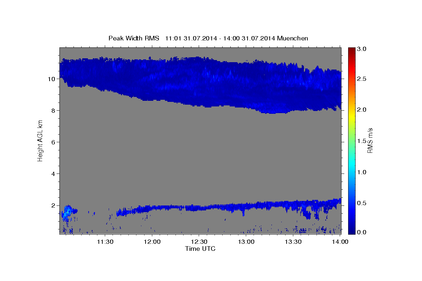The height and width of the screenshot is (281, 422).
Task: Click the colorbar value 2.5
Action: tap(362, 79)
